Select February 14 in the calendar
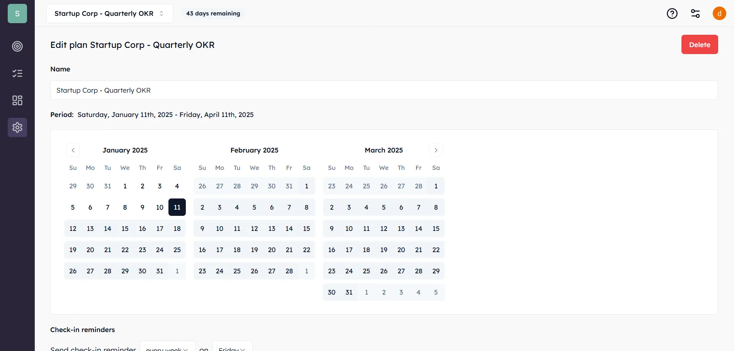 (x=289, y=229)
